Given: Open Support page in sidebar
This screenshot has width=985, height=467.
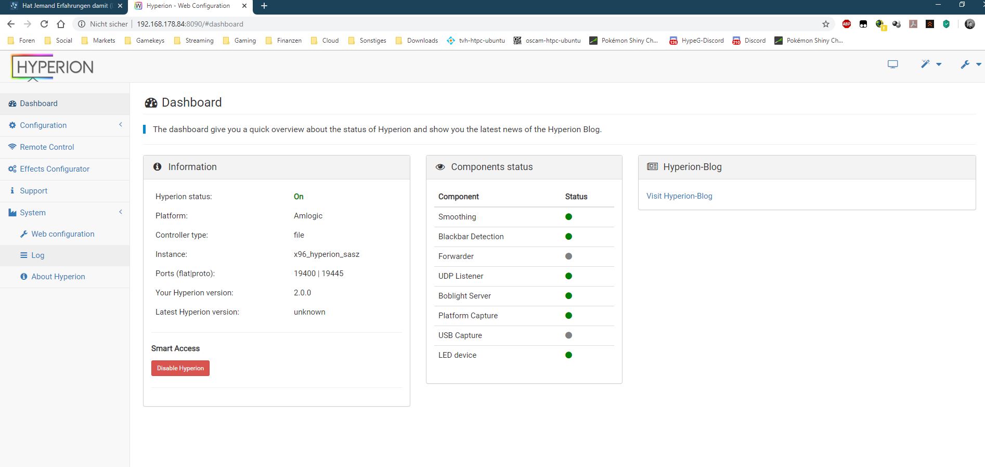Looking at the screenshot, I should click(x=64, y=191).
